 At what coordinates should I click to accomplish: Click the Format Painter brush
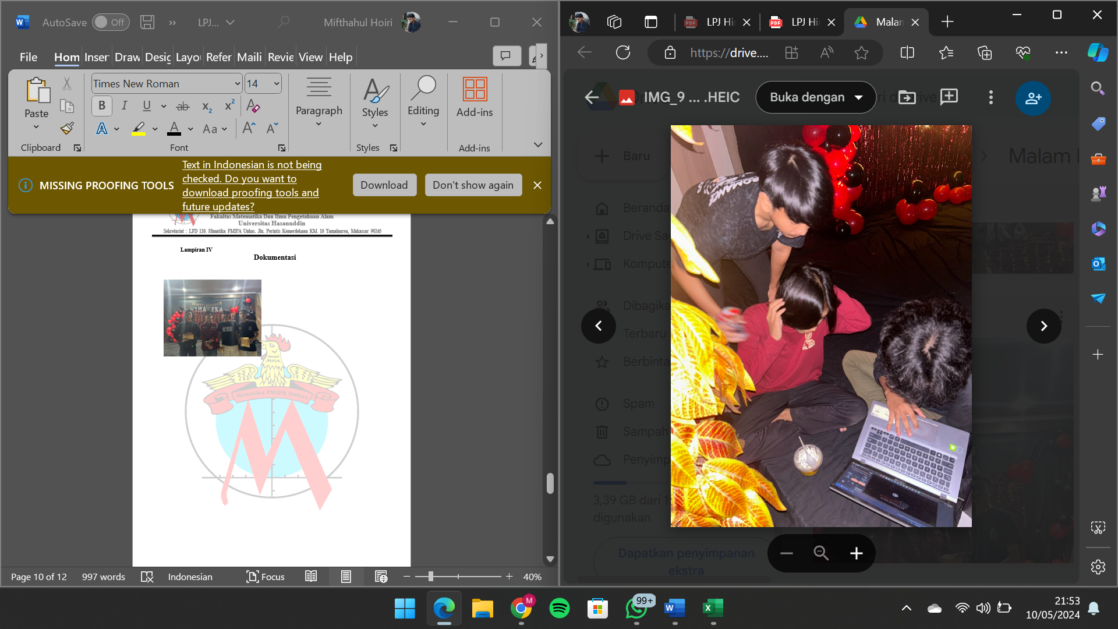click(x=67, y=128)
